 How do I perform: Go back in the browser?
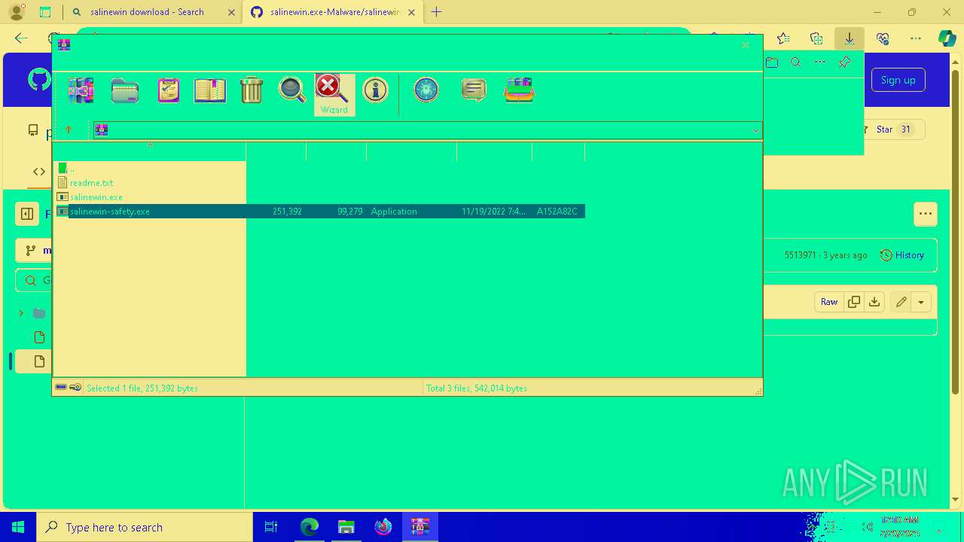coord(21,38)
